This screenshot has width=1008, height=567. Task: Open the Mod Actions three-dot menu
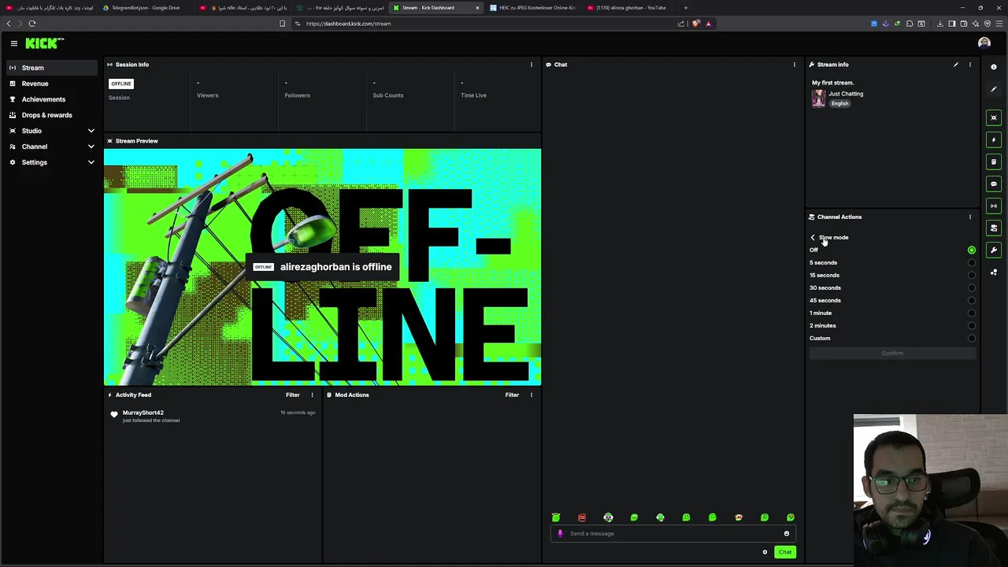coord(532,395)
